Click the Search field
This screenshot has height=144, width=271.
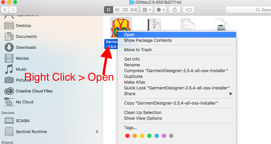coord(248,10)
